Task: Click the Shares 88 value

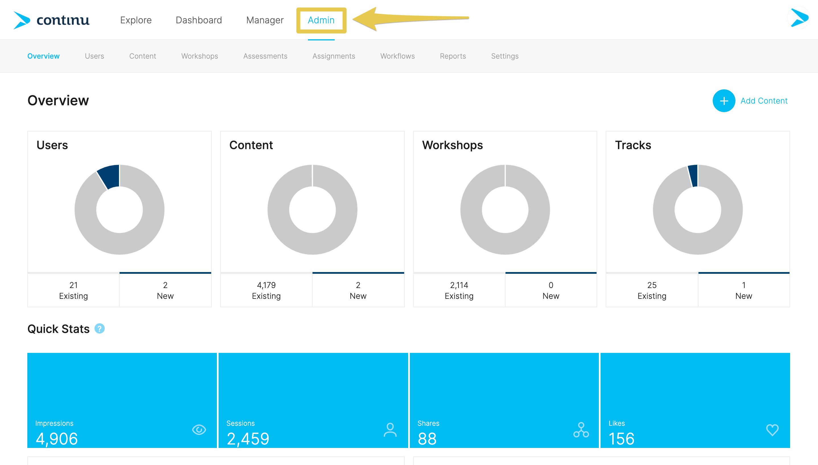Action: (427, 439)
